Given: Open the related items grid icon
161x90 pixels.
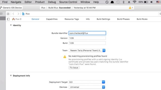Looking at the screenshot, I should 8,14.
